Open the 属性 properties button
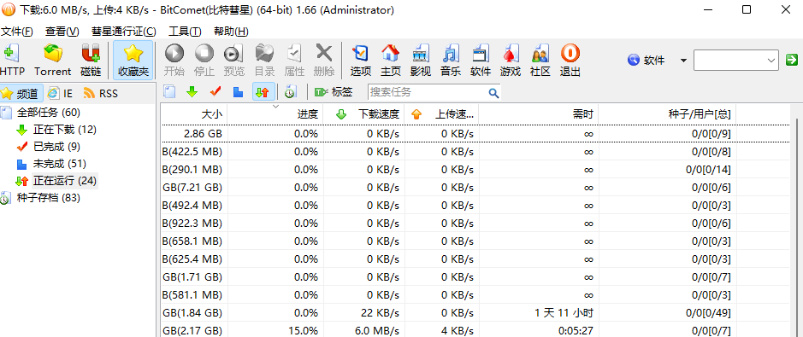Image resolution: width=803 pixels, height=337 pixels. point(294,61)
